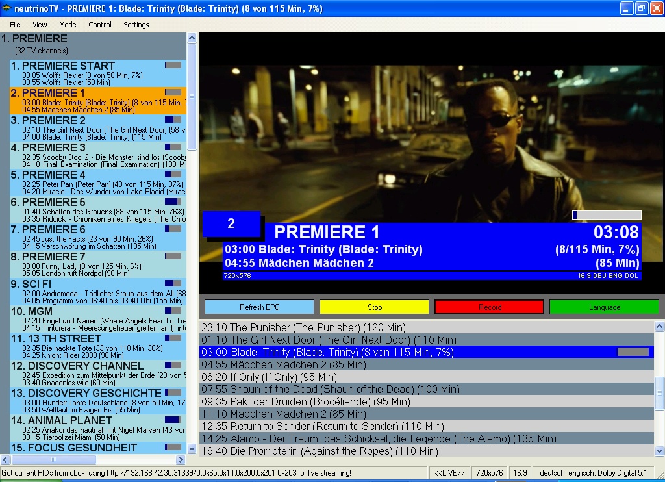
Task: Click the PID streaming status message
Action: [x=177, y=473]
